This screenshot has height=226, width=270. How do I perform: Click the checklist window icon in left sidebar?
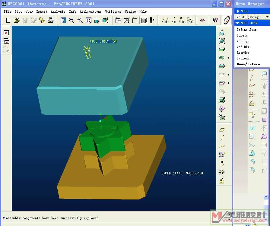tap(6, 41)
